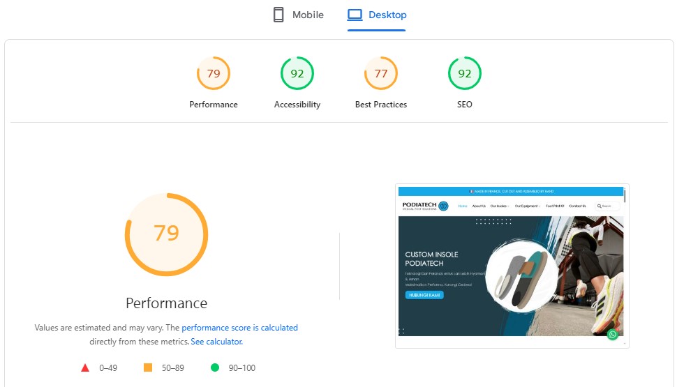Viewport: 677px width, 387px height.
Task: Follow the 'See calculator' link
Action: [216, 342]
